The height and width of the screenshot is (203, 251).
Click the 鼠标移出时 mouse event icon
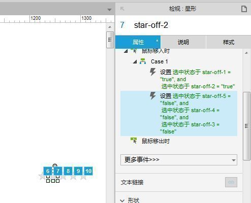pos(134,141)
